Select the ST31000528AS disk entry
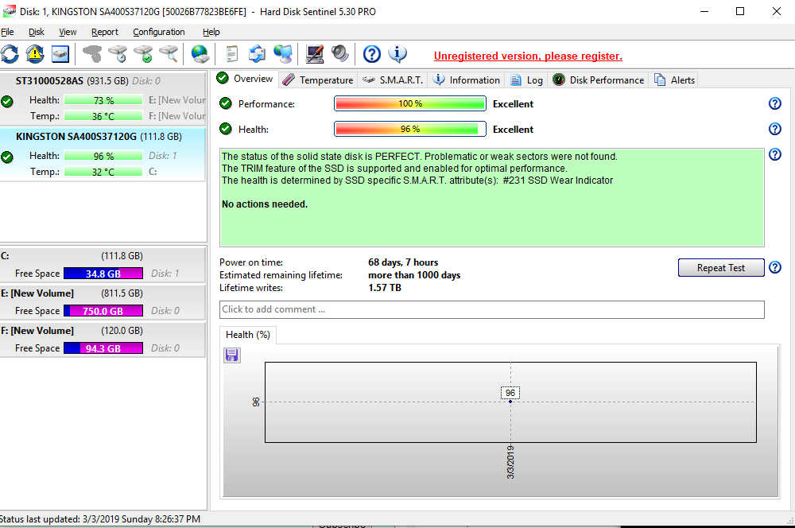This screenshot has width=795, height=528. tap(103, 99)
